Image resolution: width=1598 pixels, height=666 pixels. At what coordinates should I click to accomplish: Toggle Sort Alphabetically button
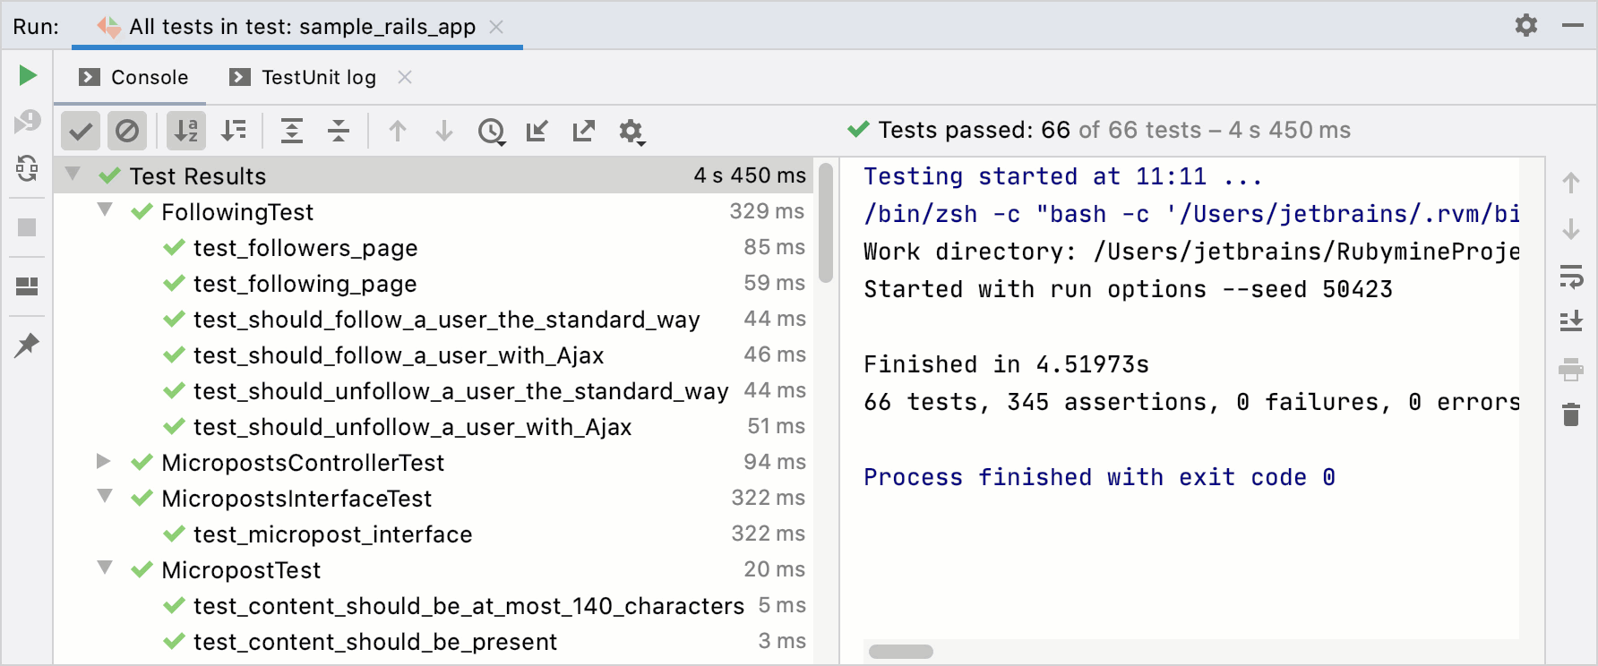(x=186, y=131)
